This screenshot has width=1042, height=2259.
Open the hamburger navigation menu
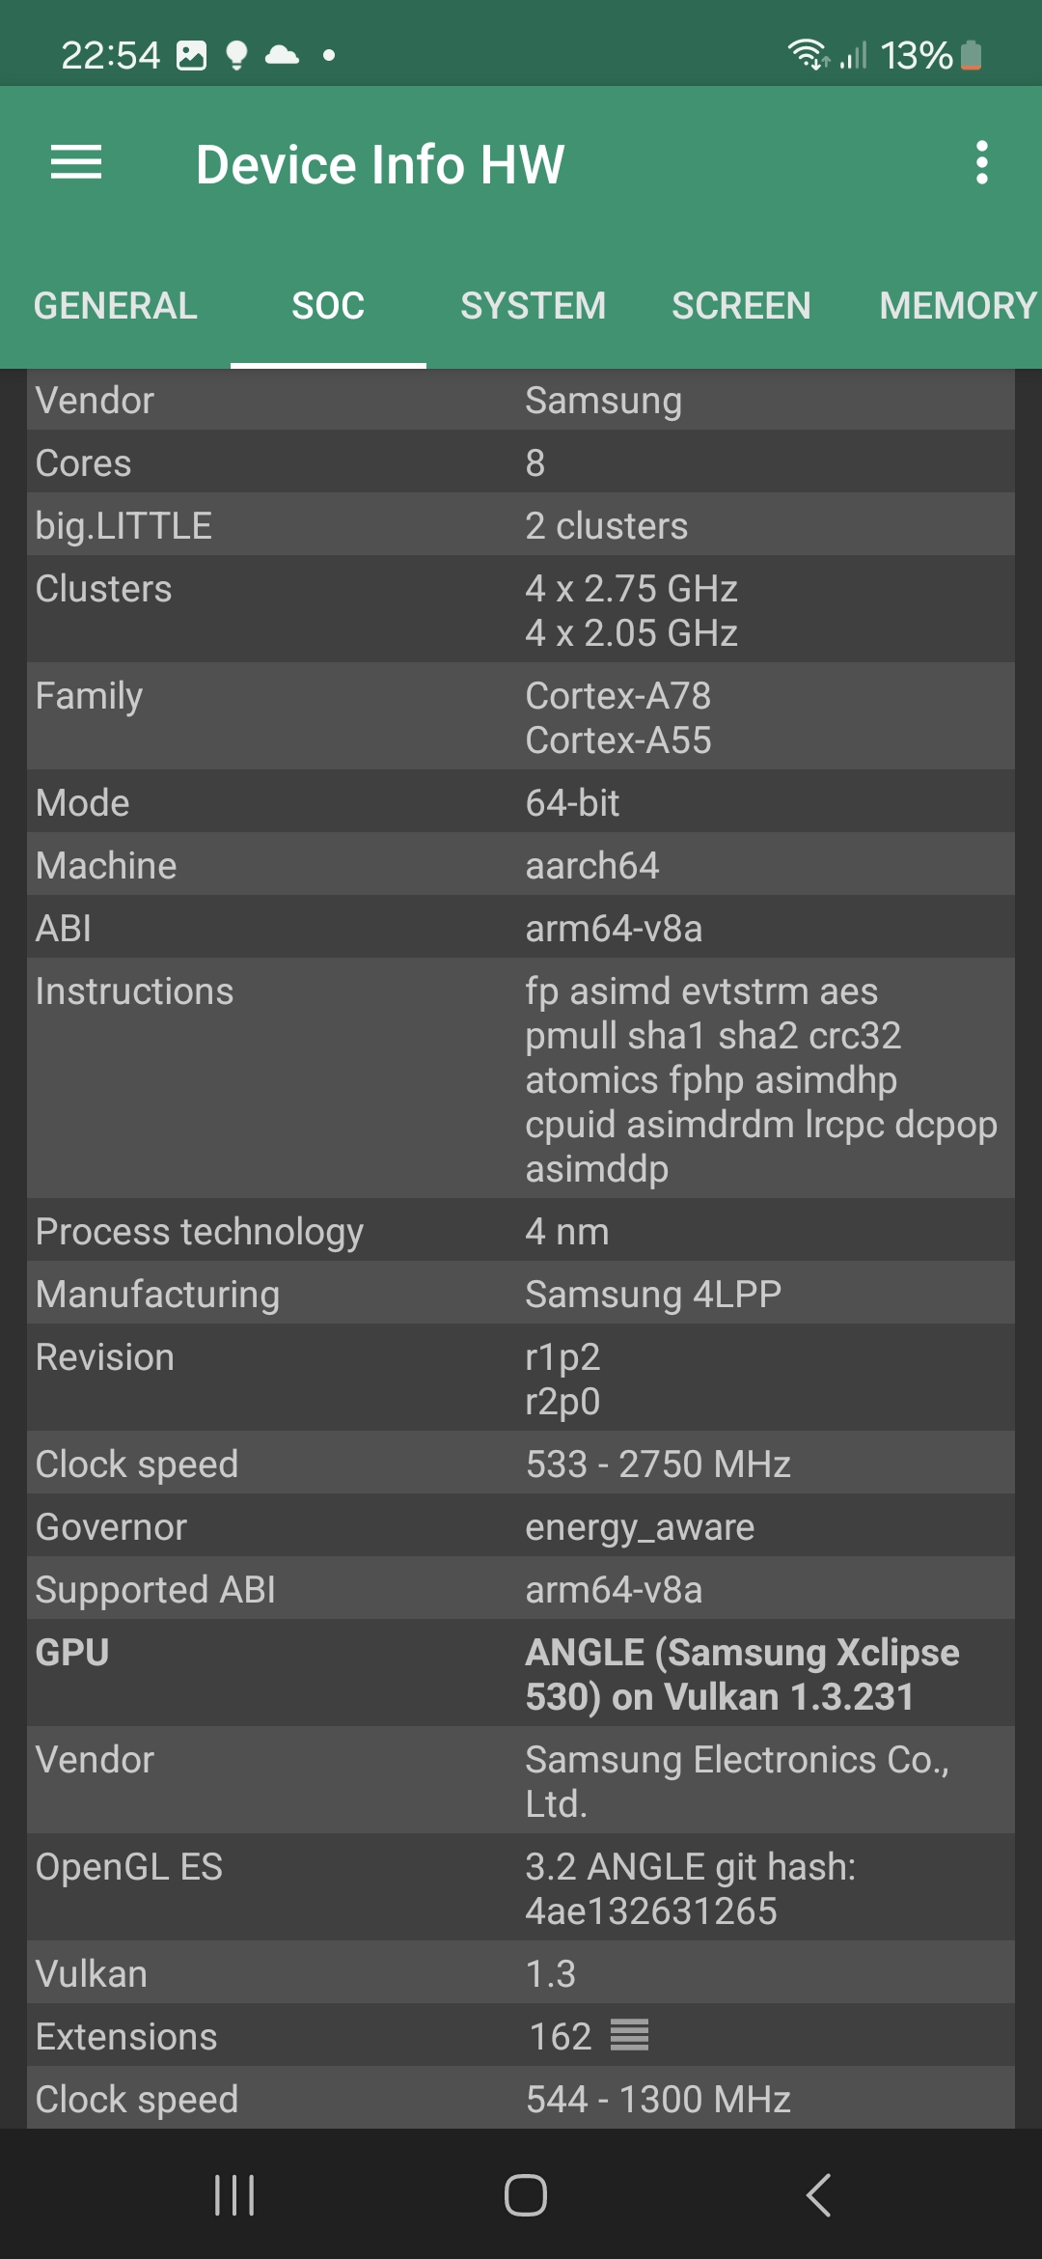pyautogui.click(x=76, y=162)
